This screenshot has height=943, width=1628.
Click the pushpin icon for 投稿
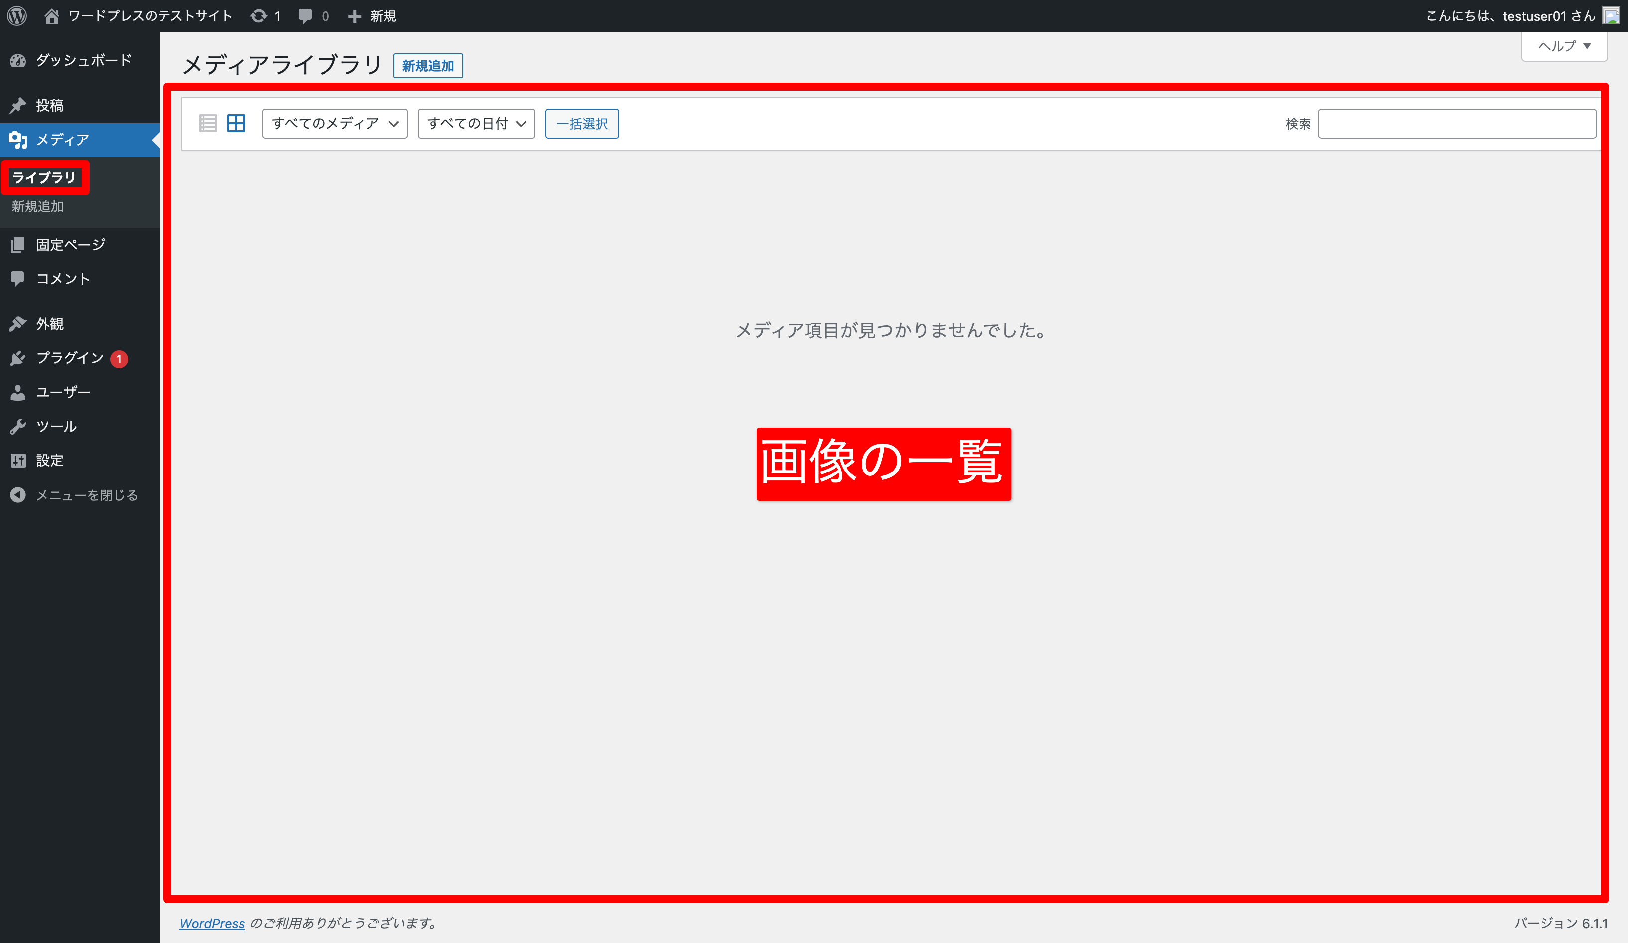(x=18, y=105)
